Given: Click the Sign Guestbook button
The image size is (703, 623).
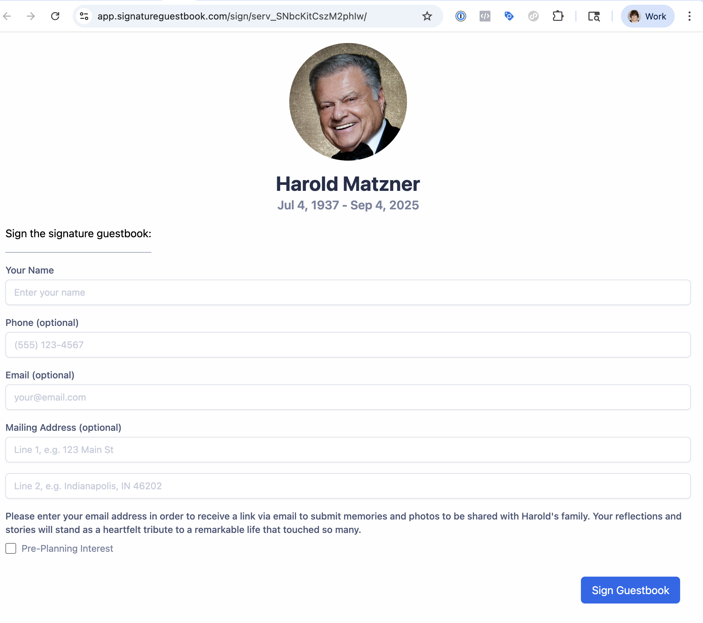Looking at the screenshot, I should pos(630,590).
